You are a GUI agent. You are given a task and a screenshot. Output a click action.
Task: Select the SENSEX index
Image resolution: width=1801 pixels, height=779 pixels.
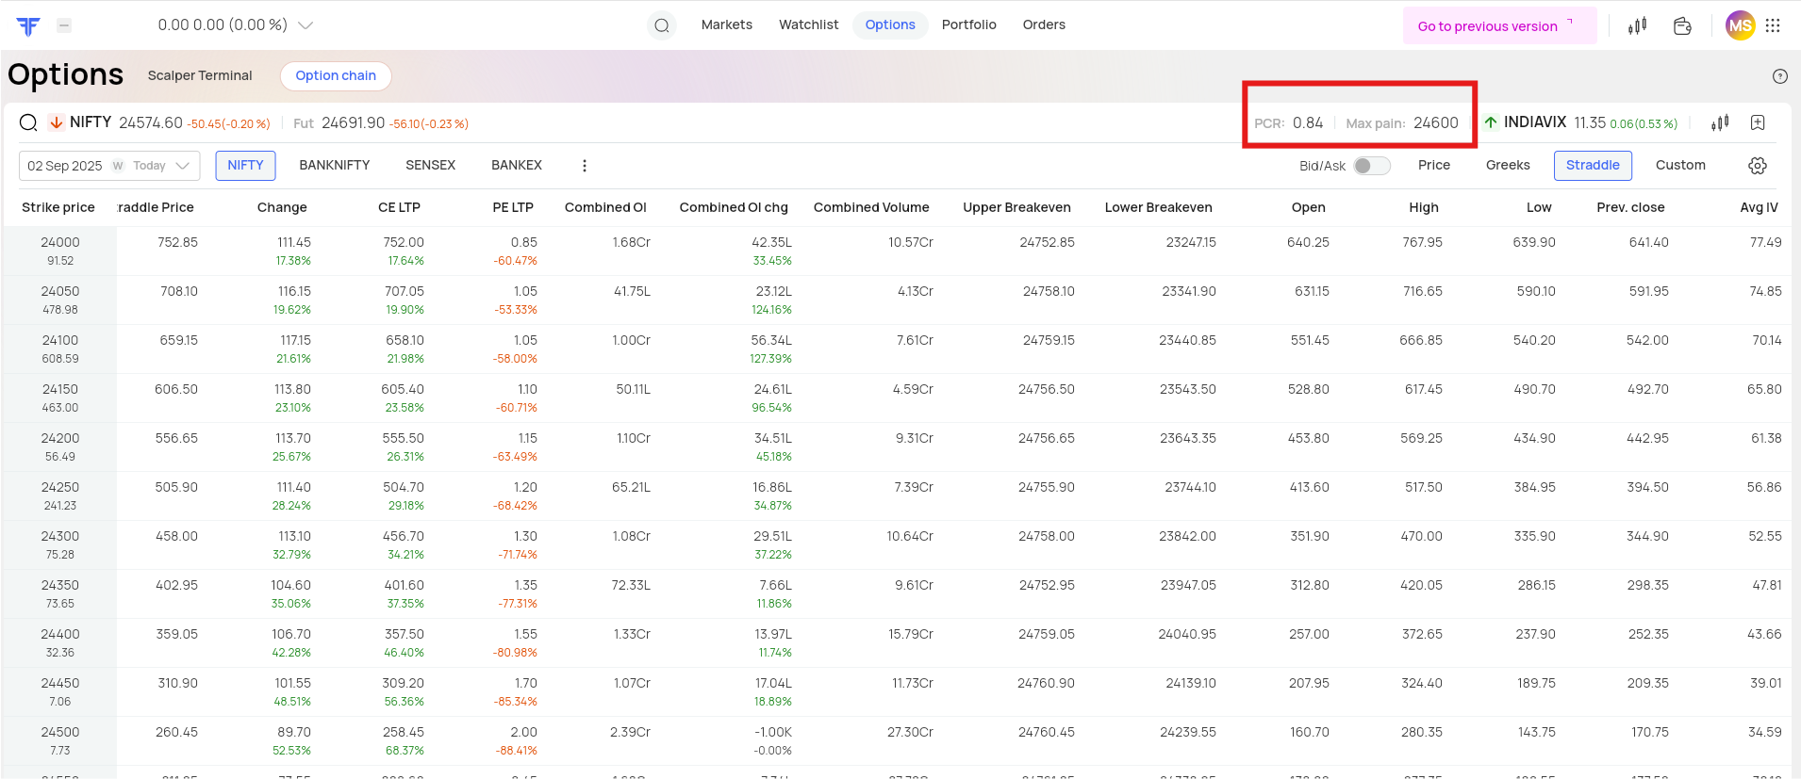[431, 165]
